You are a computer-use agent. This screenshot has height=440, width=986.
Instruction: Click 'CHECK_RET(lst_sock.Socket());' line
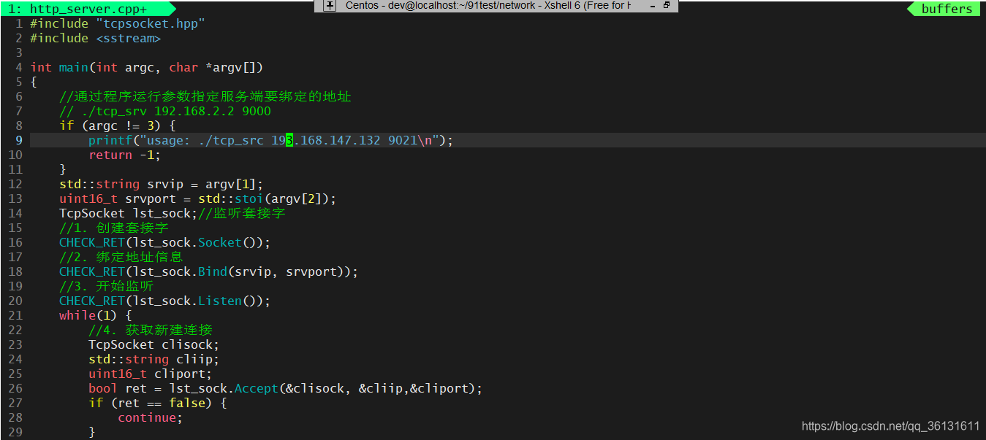(165, 242)
